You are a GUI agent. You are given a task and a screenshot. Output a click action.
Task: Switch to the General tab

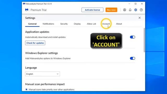(x=32, y=24)
